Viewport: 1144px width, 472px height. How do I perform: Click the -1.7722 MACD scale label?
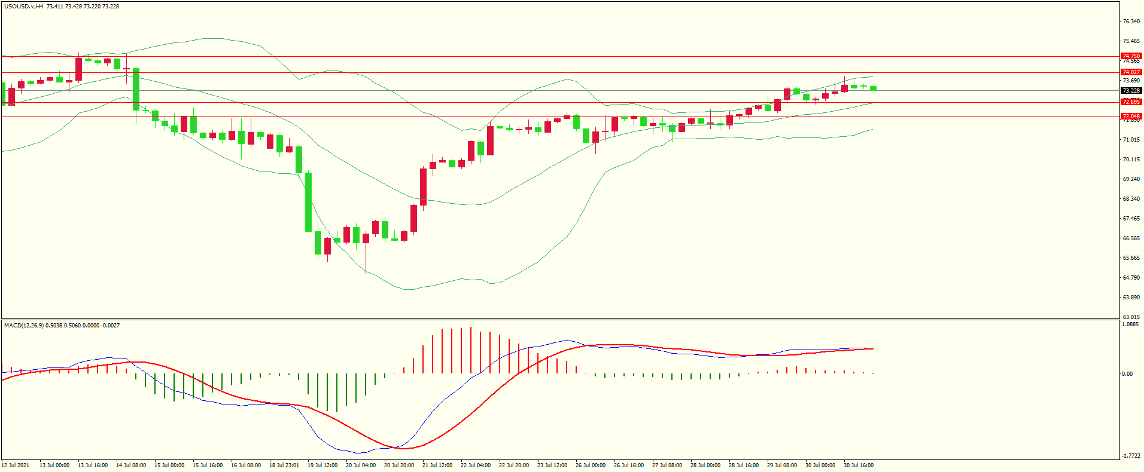tap(1131, 456)
